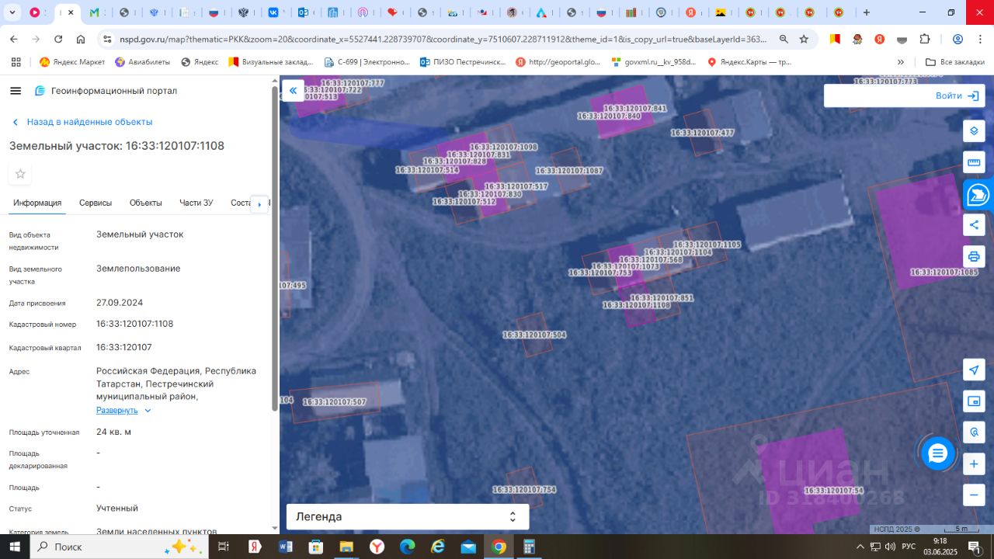The width and height of the screenshot is (994, 559).
Task: Open Microsoft Edge from the taskbar
Action: 408,547
